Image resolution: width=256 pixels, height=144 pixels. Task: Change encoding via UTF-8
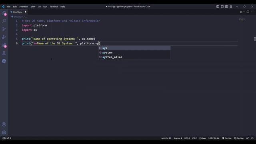[187, 138]
